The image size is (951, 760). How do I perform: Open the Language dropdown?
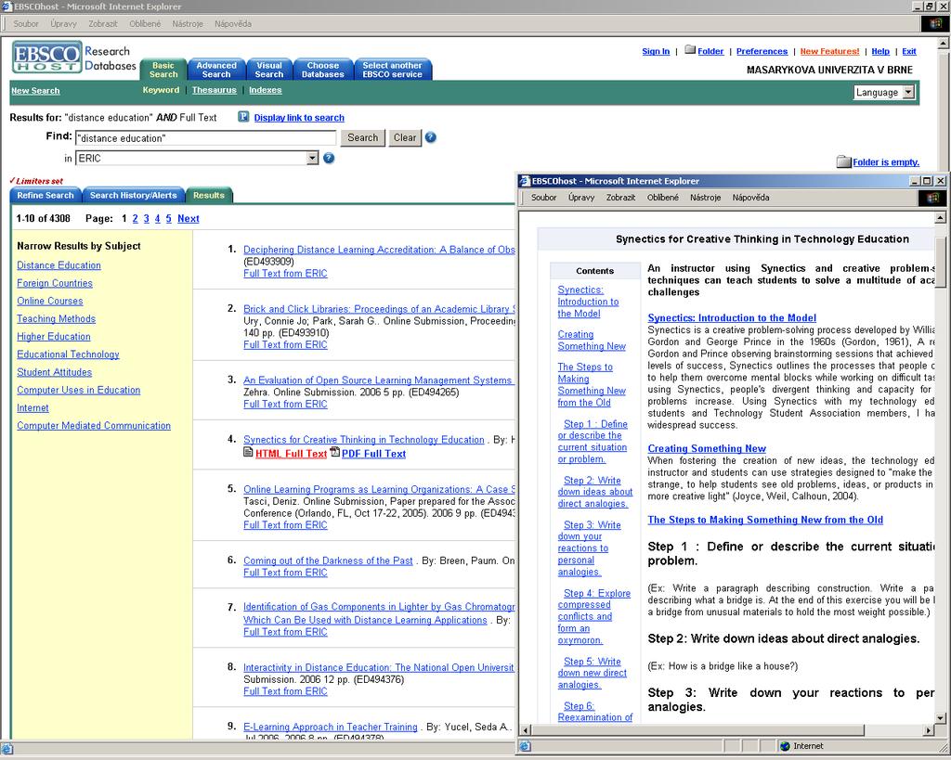click(x=884, y=92)
